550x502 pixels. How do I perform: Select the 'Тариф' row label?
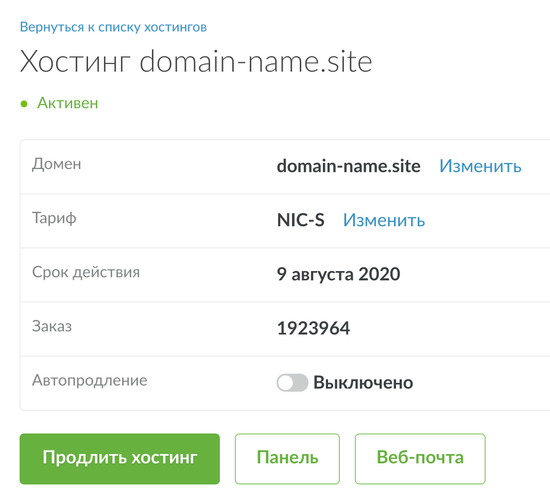(54, 218)
